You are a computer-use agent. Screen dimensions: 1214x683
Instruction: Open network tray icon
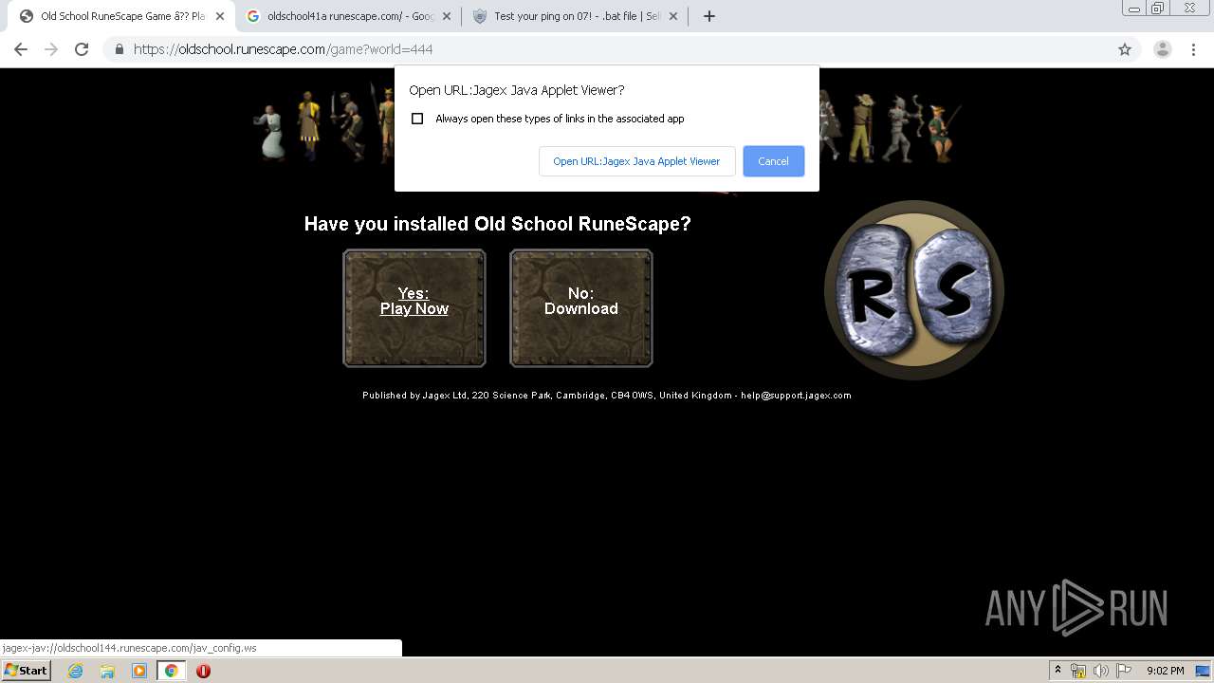click(1078, 671)
